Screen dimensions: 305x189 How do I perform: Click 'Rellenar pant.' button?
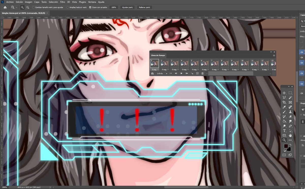pos(144,7)
